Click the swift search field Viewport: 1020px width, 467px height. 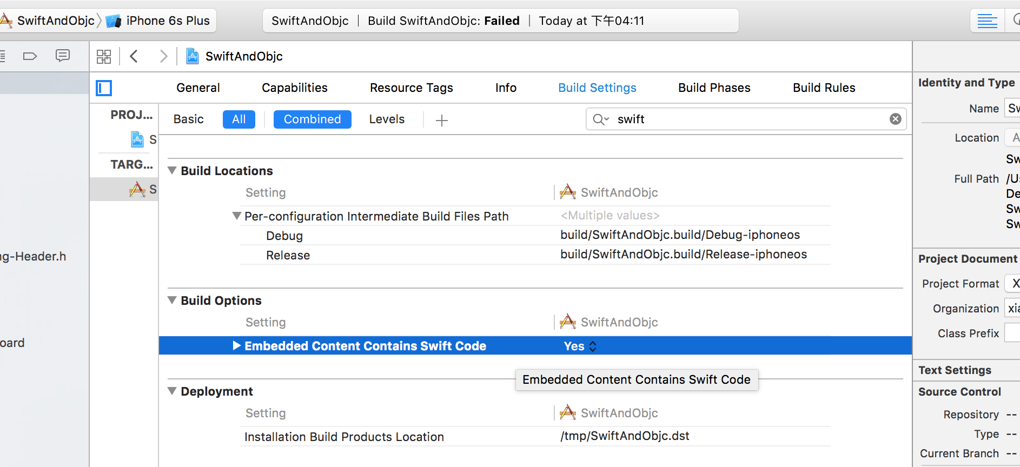(746, 119)
